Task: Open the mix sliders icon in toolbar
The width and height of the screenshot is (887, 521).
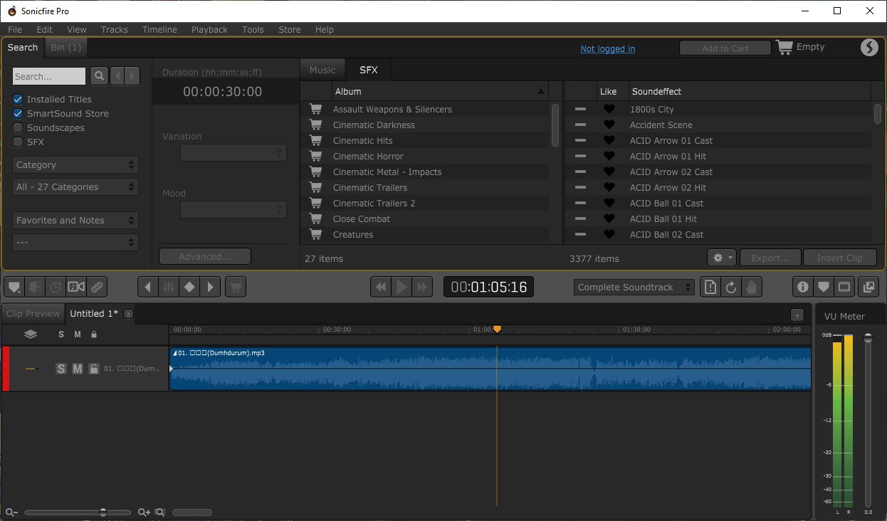Action: coord(169,287)
